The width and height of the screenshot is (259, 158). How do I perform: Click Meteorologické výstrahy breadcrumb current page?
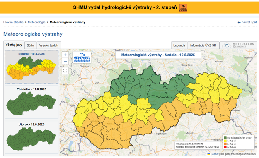pyautogui.click(x=68, y=22)
